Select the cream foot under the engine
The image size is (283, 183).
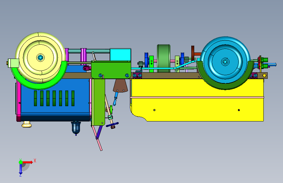tap(27, 124)
